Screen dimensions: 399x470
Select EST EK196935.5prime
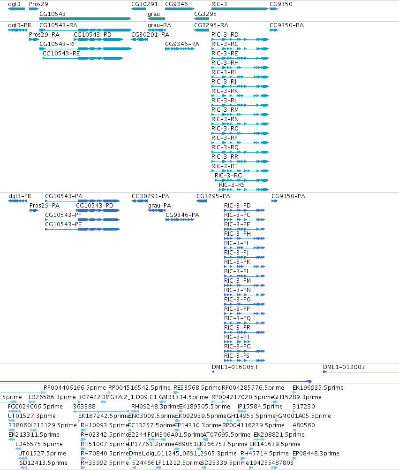294,393
